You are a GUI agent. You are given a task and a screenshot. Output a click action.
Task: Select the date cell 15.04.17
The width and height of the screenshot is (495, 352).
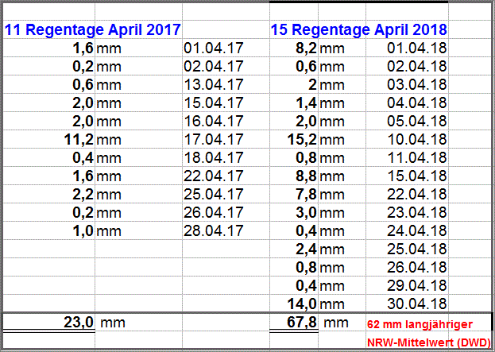click(214, 103)
